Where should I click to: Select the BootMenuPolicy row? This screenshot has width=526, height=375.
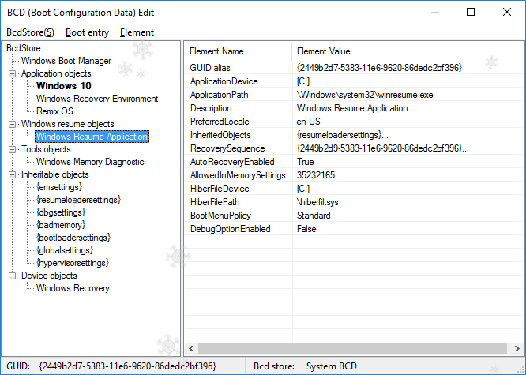tap(355, 216)
